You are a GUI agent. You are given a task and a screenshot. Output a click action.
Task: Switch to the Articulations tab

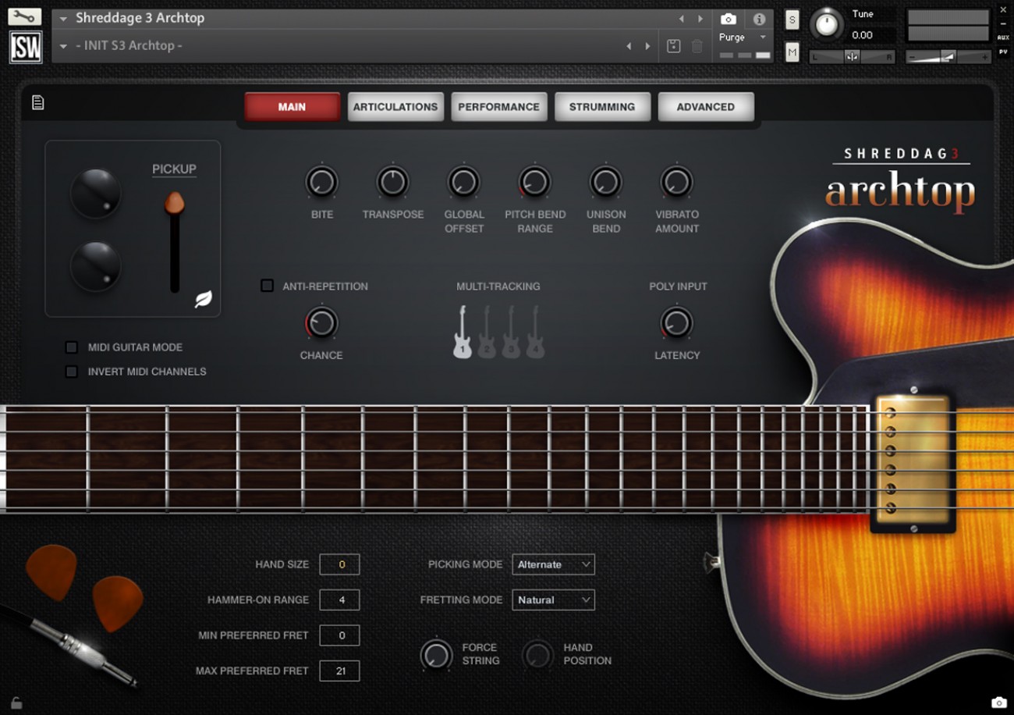pyautogui.click(x=395, y=106)
